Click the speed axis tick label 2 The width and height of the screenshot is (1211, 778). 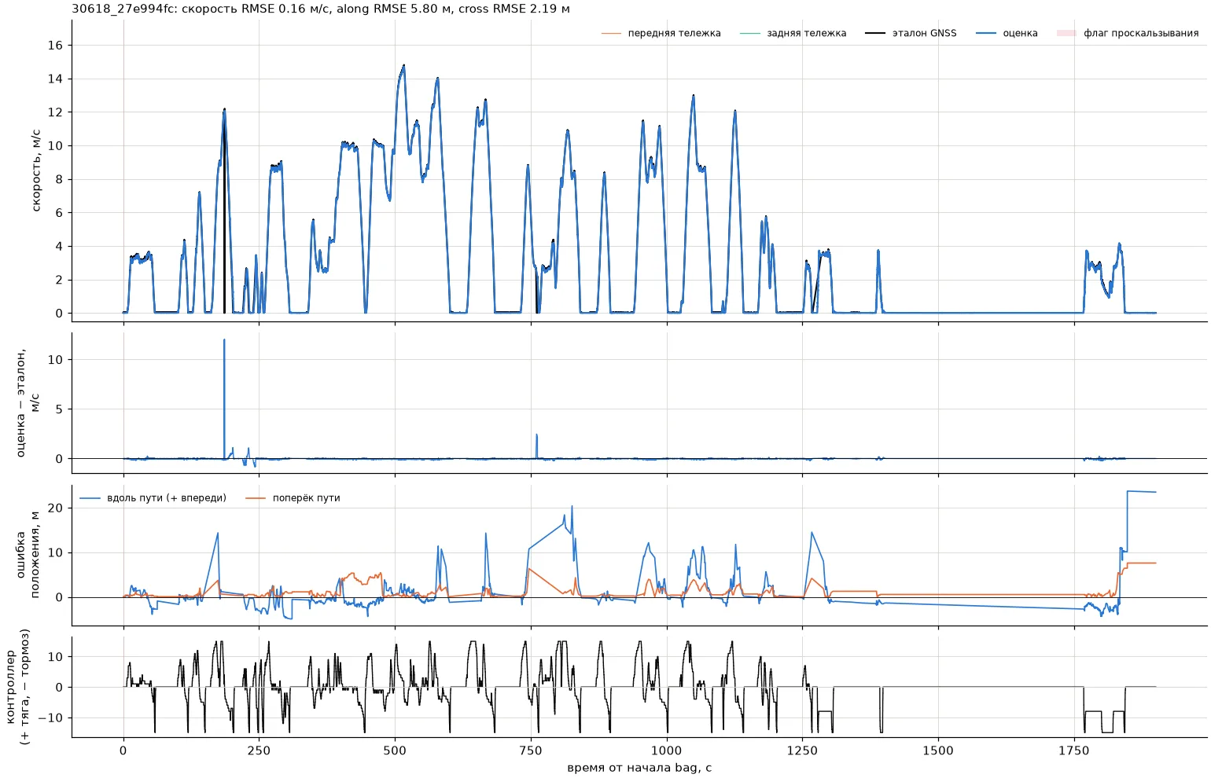click(x=59, y=280)
